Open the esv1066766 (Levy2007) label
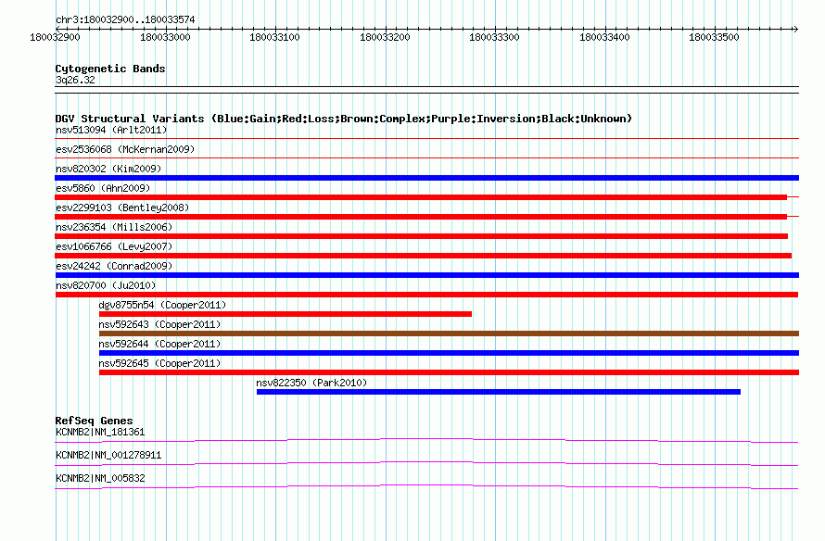 pos(114,246)
